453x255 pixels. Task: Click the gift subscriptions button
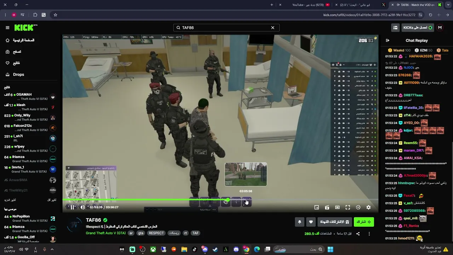coord(335,222)
